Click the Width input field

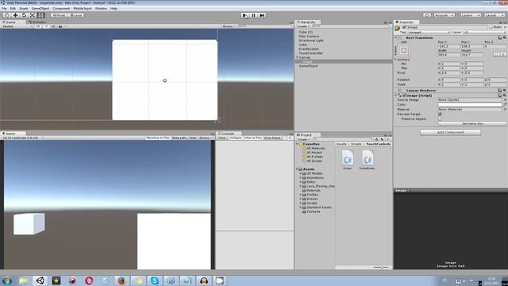448,55
